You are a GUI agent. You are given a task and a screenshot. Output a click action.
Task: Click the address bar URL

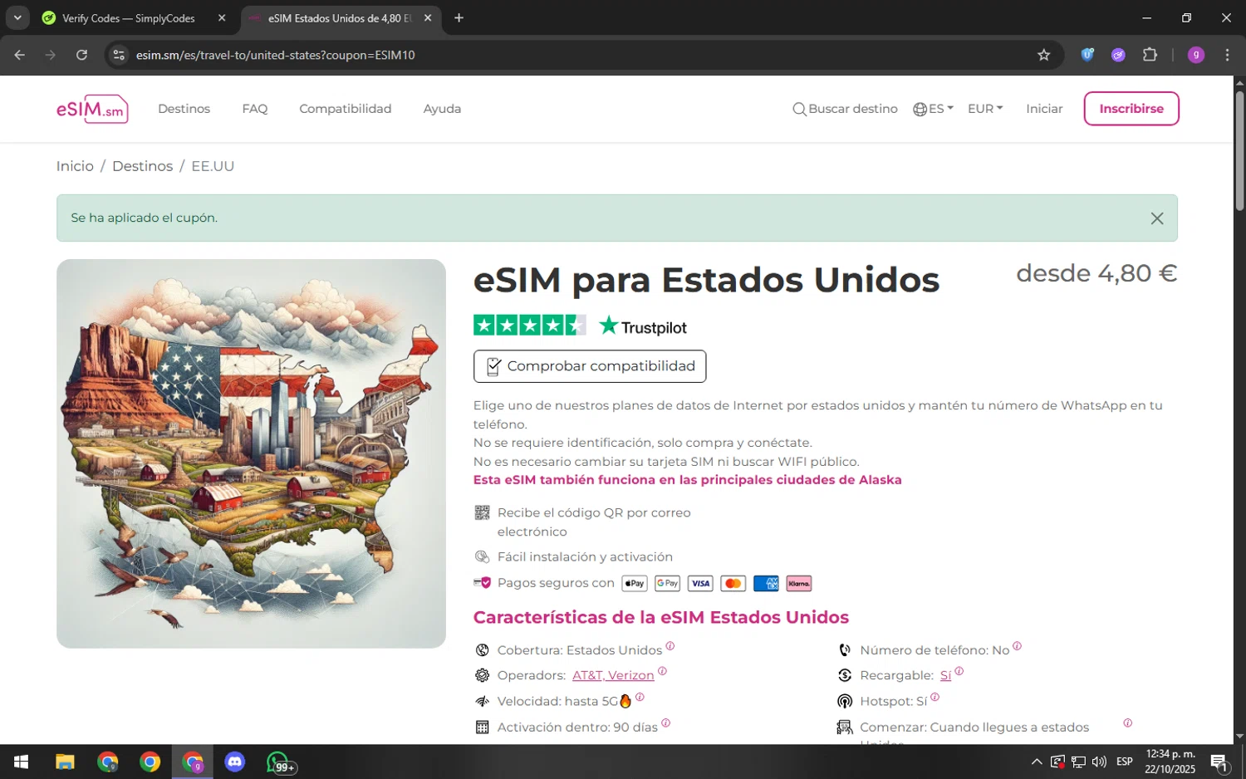(276, 55)
